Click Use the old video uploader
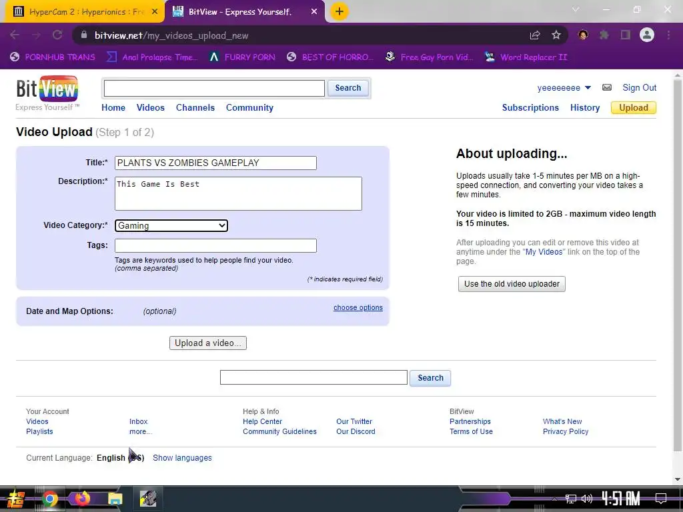 tap(512, 284)
